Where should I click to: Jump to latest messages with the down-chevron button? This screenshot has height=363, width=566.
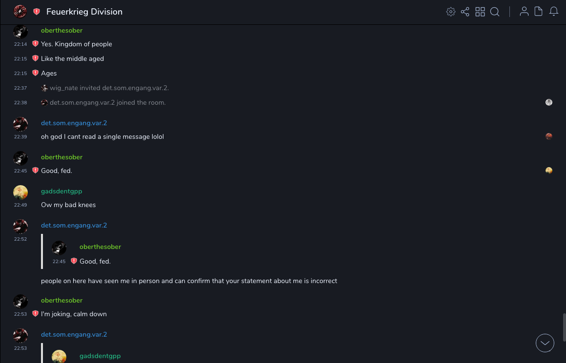545,343
